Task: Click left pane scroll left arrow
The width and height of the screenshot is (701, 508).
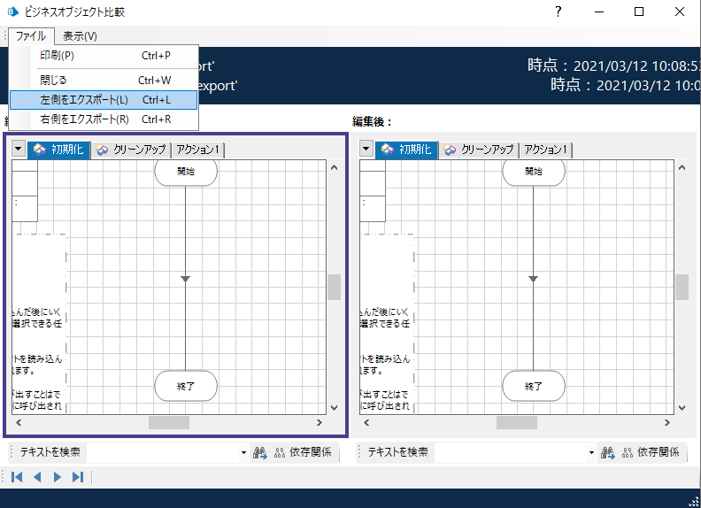Action: pos(19,422)
